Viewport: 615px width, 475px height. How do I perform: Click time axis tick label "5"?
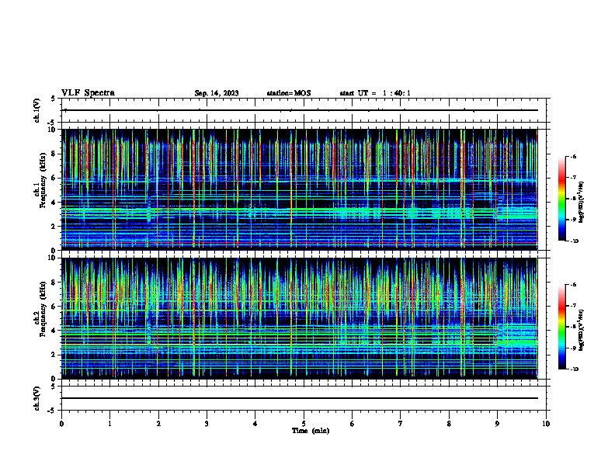pos(304,424)
